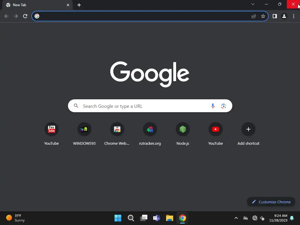Click the browser forward arrow
Screen dimensions: 300x225
[x=16, y=16]
